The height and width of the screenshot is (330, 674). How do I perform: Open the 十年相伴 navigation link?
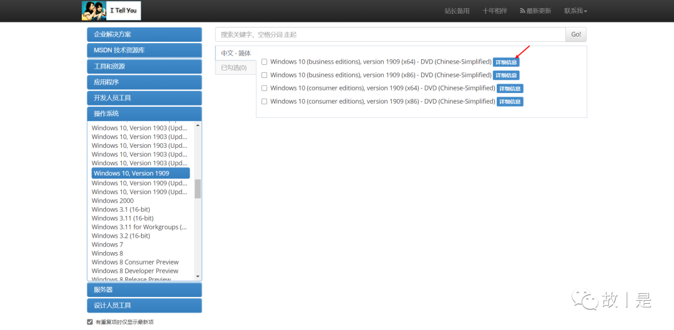(x=495, y=11)
